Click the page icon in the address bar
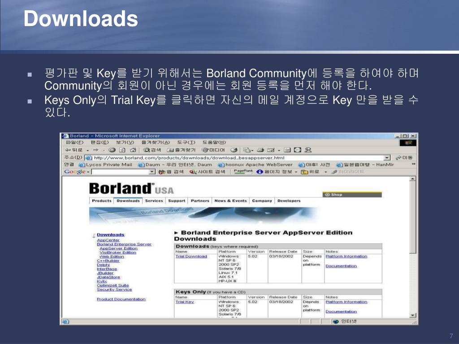The width and height of the screenshot is (459, 344). (88, 158)
